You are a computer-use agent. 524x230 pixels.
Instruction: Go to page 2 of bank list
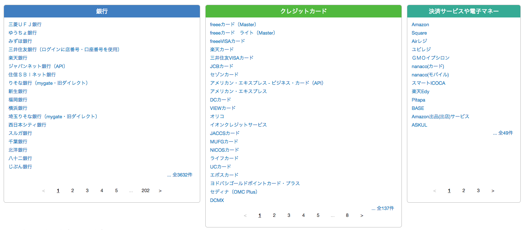73,191
